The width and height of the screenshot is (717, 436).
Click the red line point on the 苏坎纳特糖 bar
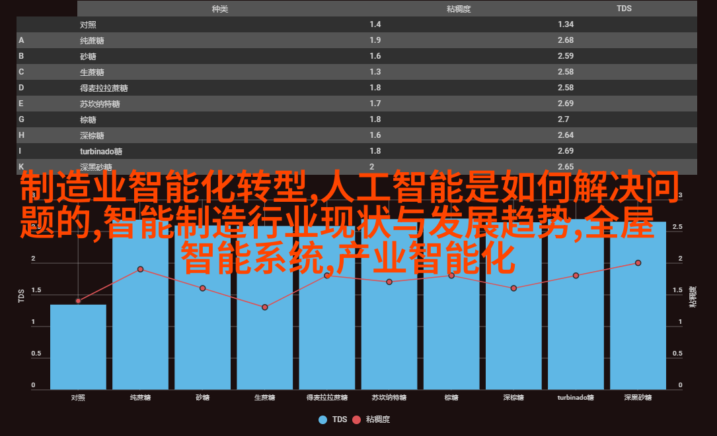[x=389, y=282]
